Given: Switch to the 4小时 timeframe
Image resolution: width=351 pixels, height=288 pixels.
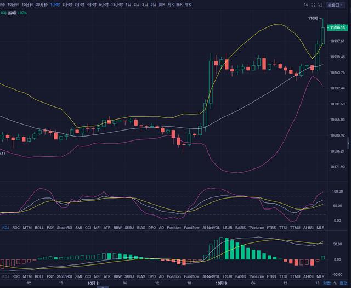Looking at the screenshot, I should [x=91, y=4].
